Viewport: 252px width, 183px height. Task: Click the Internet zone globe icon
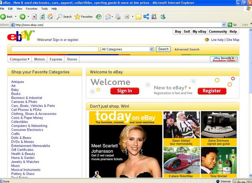pyautogui.click(x=218, y=181)
